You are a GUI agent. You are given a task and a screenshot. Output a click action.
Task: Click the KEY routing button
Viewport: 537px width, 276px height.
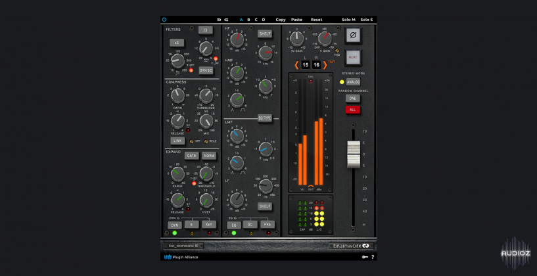click(x=209, y=225)
